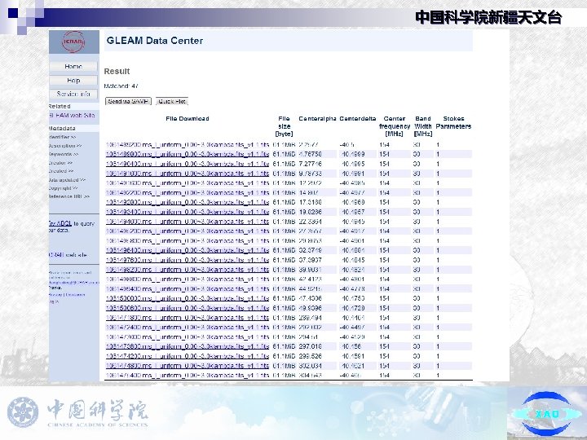Select the Centeralpha value 297.018
The width and height of the screenshot is (587, 440).
(310, 346)
